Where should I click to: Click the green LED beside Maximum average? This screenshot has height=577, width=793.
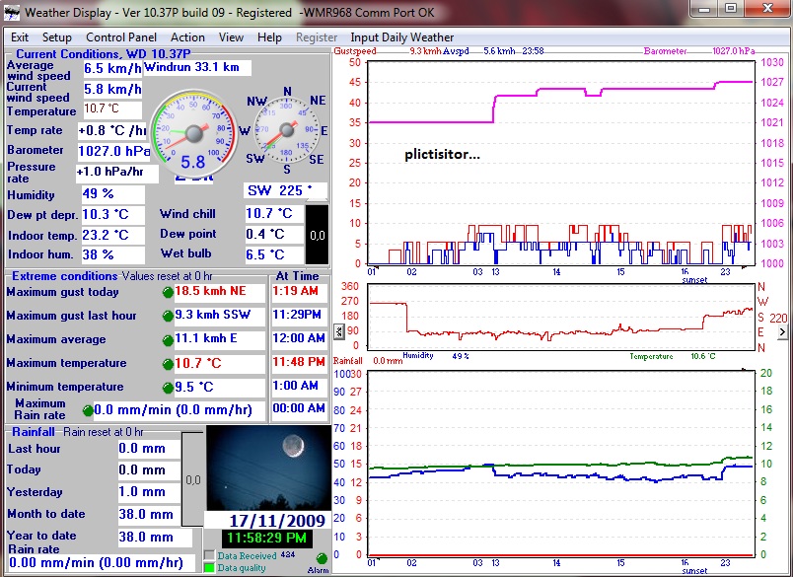(x=168, y=340)
